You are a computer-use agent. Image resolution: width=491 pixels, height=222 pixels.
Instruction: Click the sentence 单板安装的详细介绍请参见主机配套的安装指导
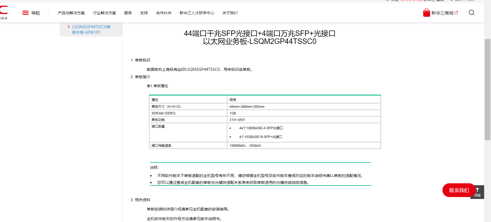pyautogui.click(x=188, y=209)
